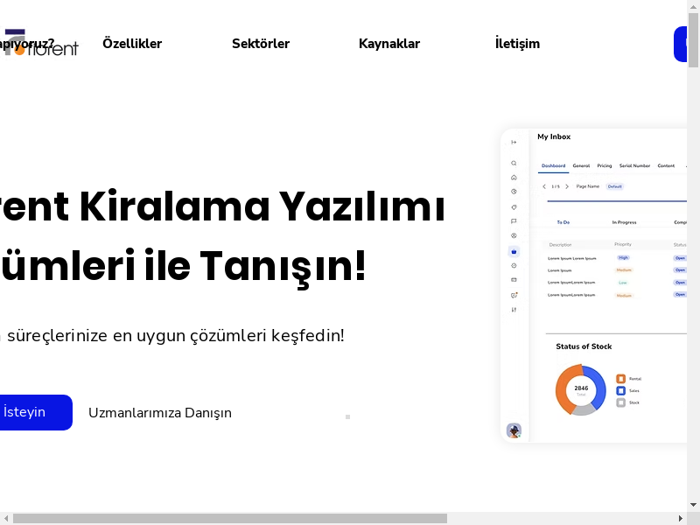Open the settings gear icon in sidebar
This screenshot has height=525, width=700.
point(514,265)
